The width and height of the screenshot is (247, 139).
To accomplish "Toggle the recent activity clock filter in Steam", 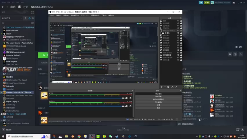I will [x=29, y=18].
